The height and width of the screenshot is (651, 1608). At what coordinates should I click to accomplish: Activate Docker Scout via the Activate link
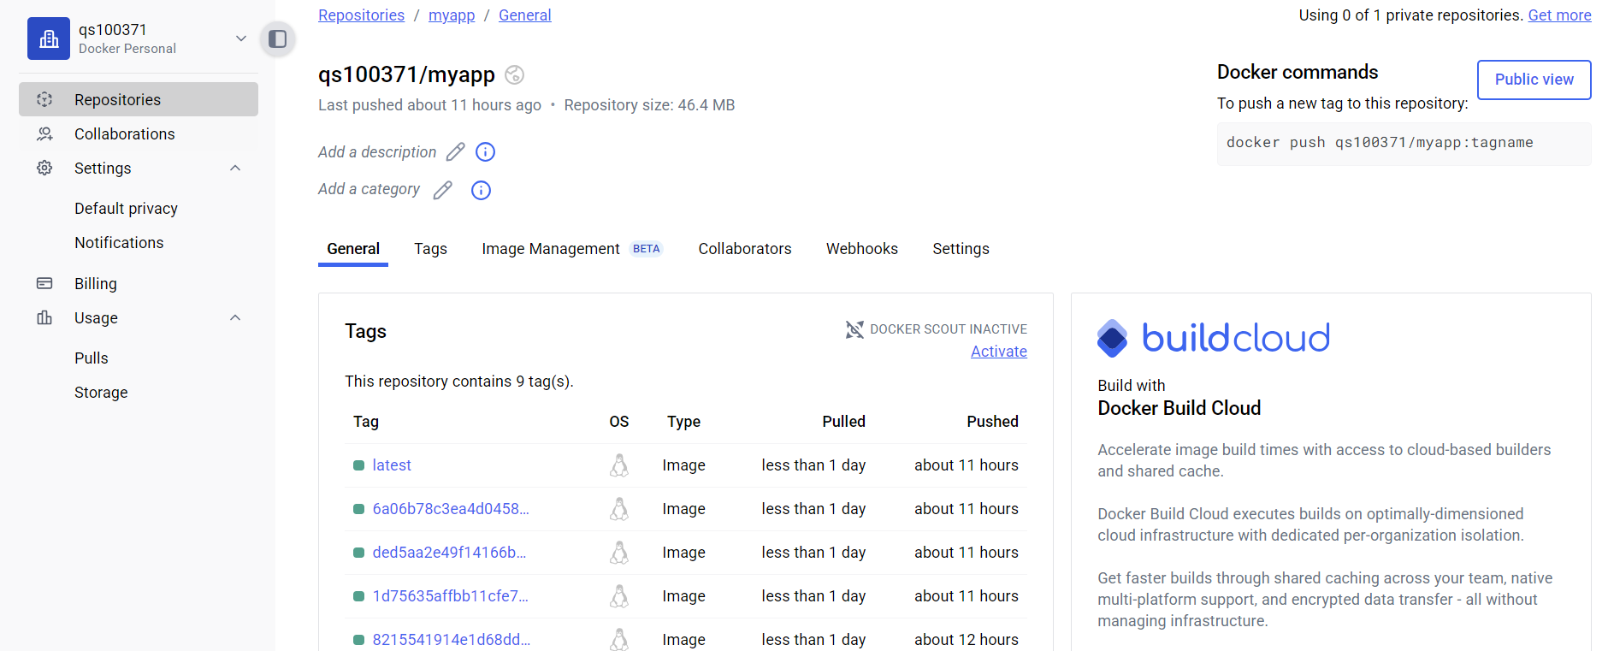(998, 352)
